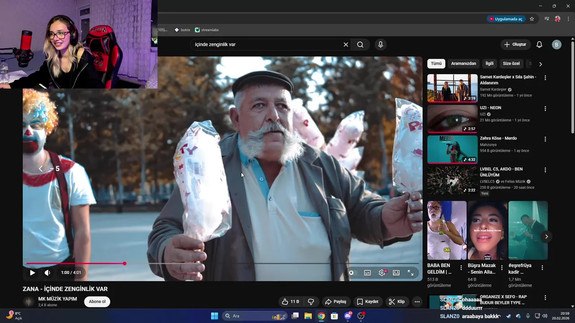Open options for Samet Kardeşler Aldanırım video
This screenshot has height=323, width=575.
pyautogui.click(x=545, y=78)
